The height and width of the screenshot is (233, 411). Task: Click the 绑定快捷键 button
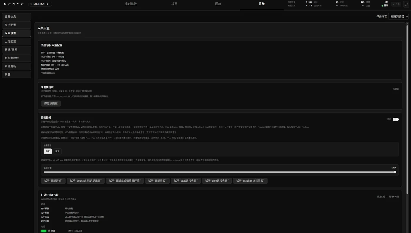(x=51, y=103)
